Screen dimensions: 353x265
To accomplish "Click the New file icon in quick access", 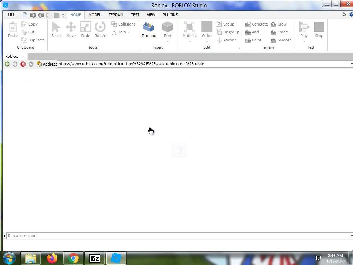I will coord(25,15).
